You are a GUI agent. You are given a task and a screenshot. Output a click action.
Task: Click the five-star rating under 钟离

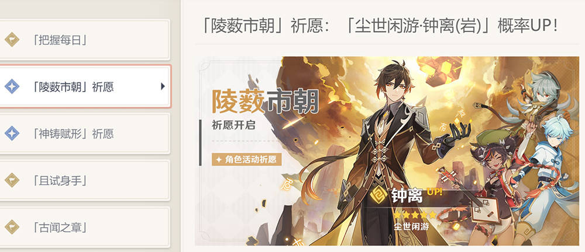pos(415,215)
